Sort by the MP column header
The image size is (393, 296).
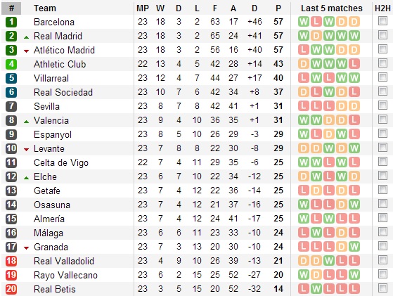click(x=143, y=8)
